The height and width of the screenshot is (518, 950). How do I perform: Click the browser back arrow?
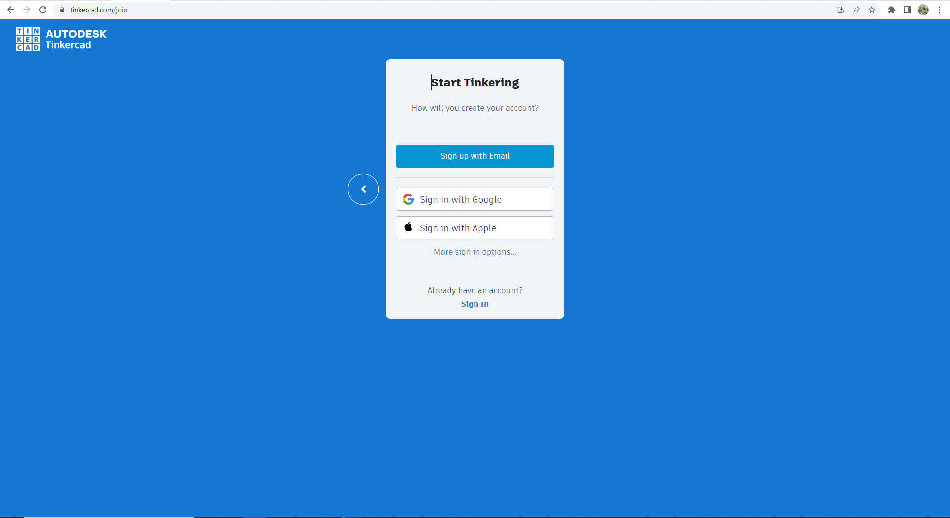coord(11,9)
